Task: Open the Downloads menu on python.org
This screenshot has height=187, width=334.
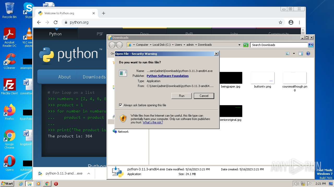Action: (94, 77)
